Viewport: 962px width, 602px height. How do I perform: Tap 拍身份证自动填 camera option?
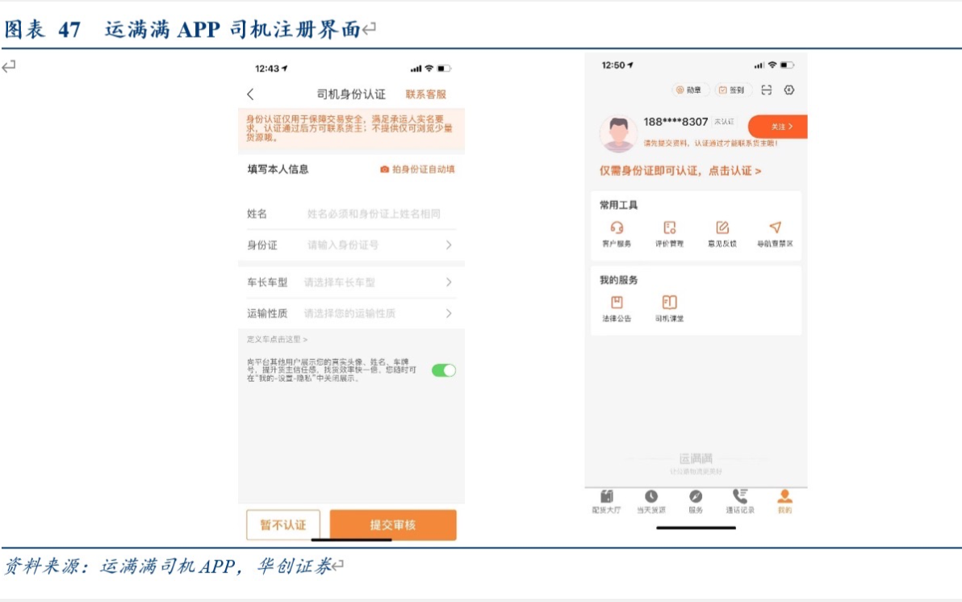coord(417,169)
